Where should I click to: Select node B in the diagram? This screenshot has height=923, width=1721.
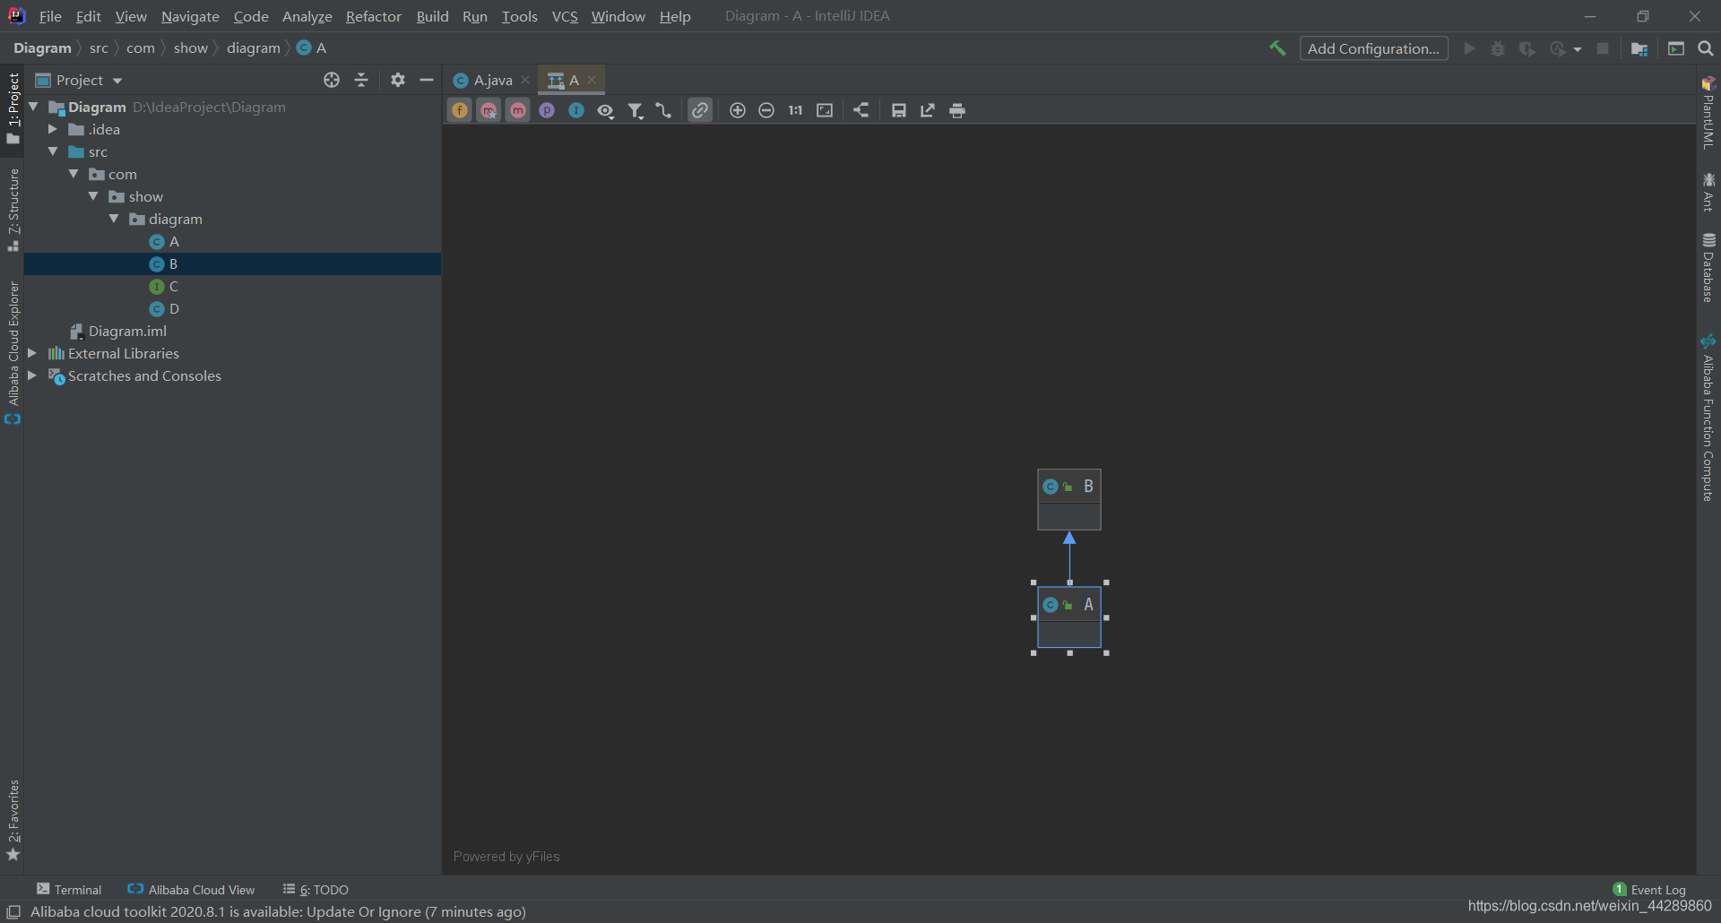tap(1069, 499)
